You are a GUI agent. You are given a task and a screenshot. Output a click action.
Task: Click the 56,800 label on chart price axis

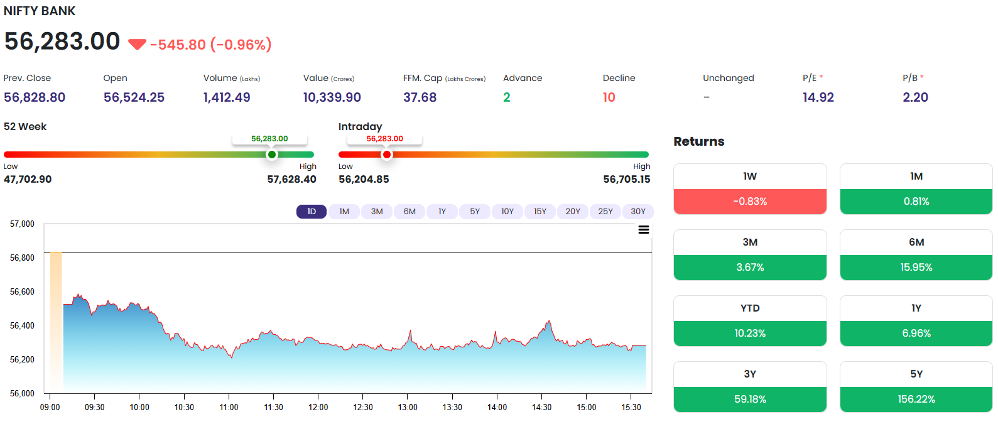click(22, 258)
